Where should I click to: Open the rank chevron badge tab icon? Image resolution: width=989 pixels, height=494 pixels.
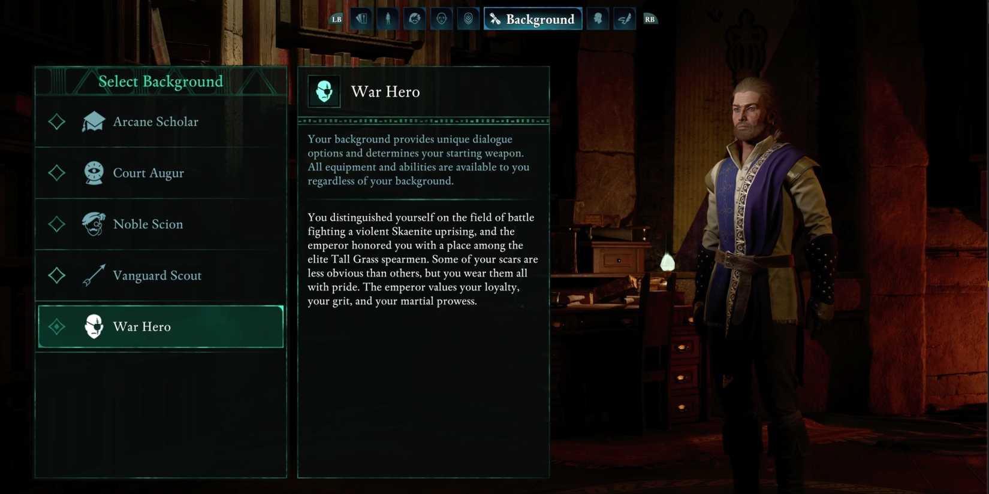[x=468, y=19]
